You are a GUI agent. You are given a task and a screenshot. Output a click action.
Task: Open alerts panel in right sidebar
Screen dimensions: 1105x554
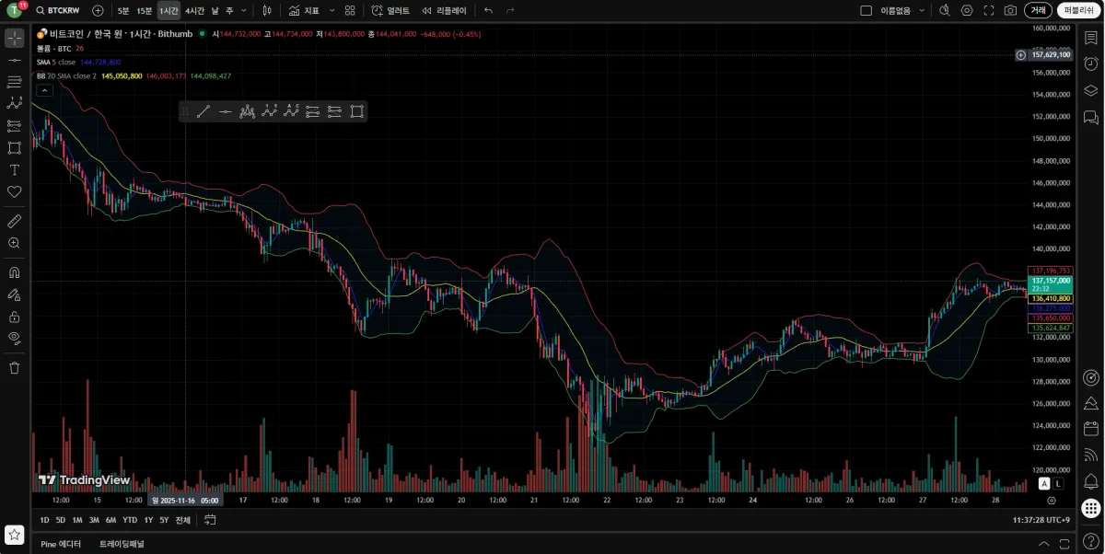[x=1091, y=63]
